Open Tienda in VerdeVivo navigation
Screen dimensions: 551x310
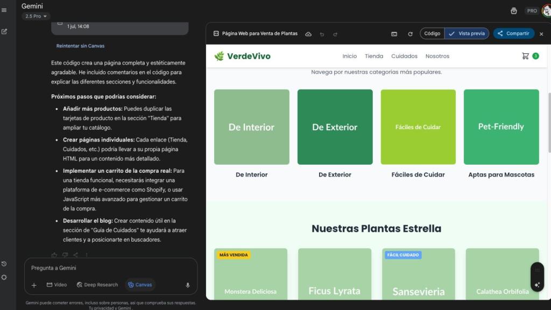(374, 56)
